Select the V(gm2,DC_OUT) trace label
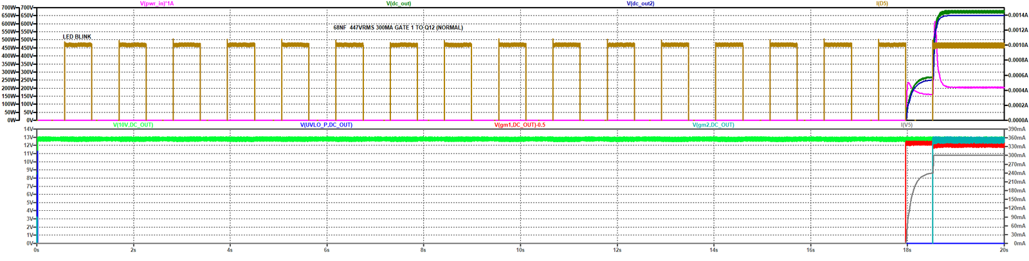Screen dimensions: 1029x261 tap(713, 125)
